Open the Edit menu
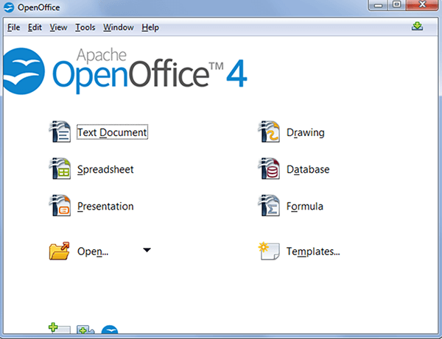The height and width of the screenshot is (339, 442). tap(35, 28)
